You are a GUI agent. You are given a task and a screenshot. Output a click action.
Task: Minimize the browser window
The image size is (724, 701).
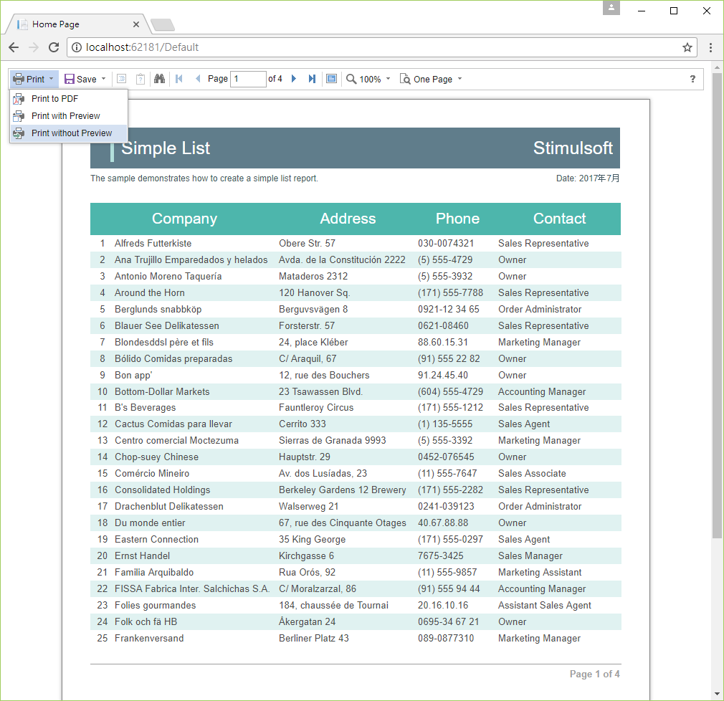point(642,11)
